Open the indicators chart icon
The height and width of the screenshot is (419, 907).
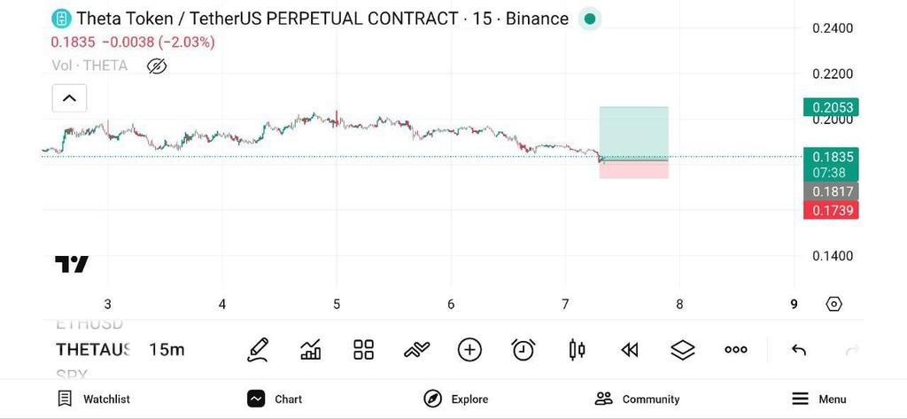(311, 350)
